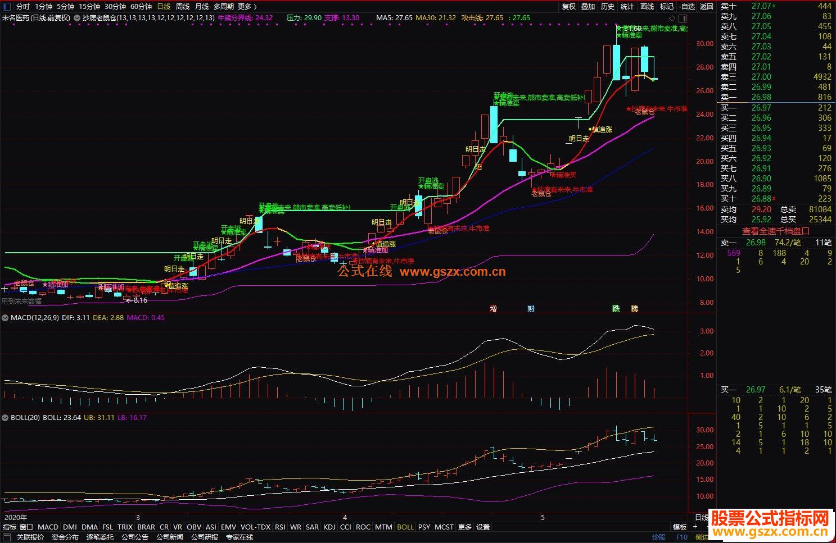Open 公司研报 research reports
Image resolution: width=836 pixels, height=543 pixels.
(205, 537)
